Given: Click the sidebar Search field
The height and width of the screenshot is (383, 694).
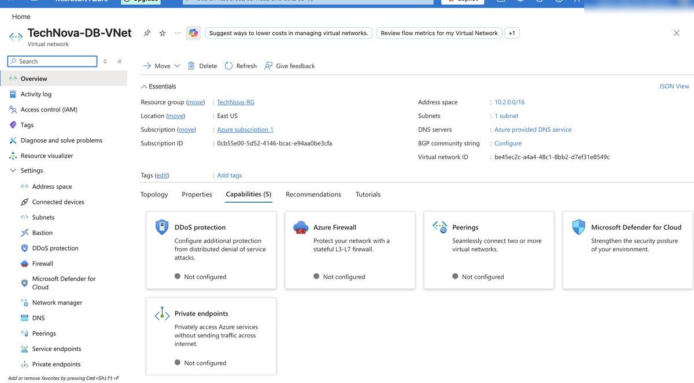Looking at the screenshot, I should [52, 61].
